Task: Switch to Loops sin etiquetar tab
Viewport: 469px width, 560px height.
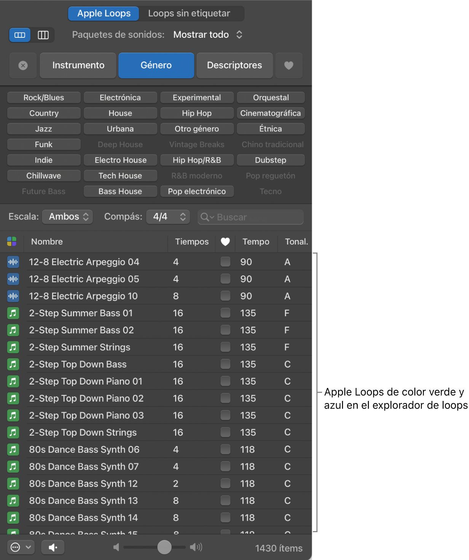Action: click(189, 13)
